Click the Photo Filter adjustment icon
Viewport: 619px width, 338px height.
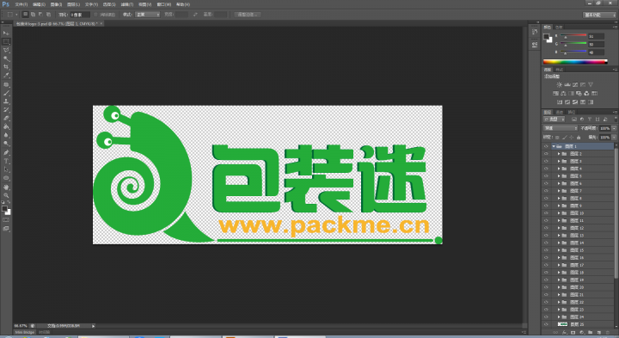pos(579,94)
